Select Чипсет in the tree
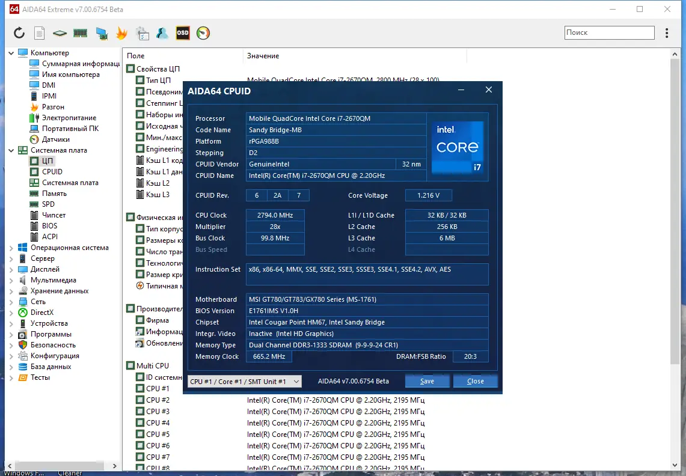This screenshot has height=476, width=686. [47, 215]
